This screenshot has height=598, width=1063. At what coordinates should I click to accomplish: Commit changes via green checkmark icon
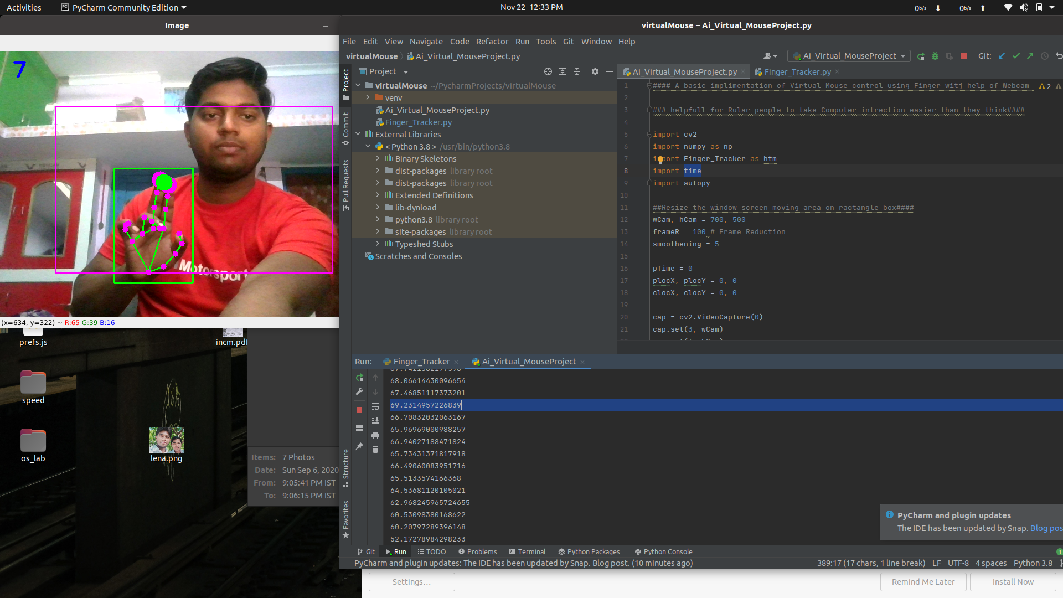[1016, 56]
